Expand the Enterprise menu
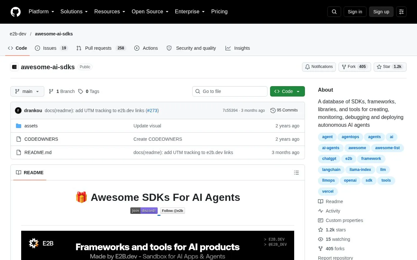The width and height of the screenshot is (417, 260). point(190,12)
